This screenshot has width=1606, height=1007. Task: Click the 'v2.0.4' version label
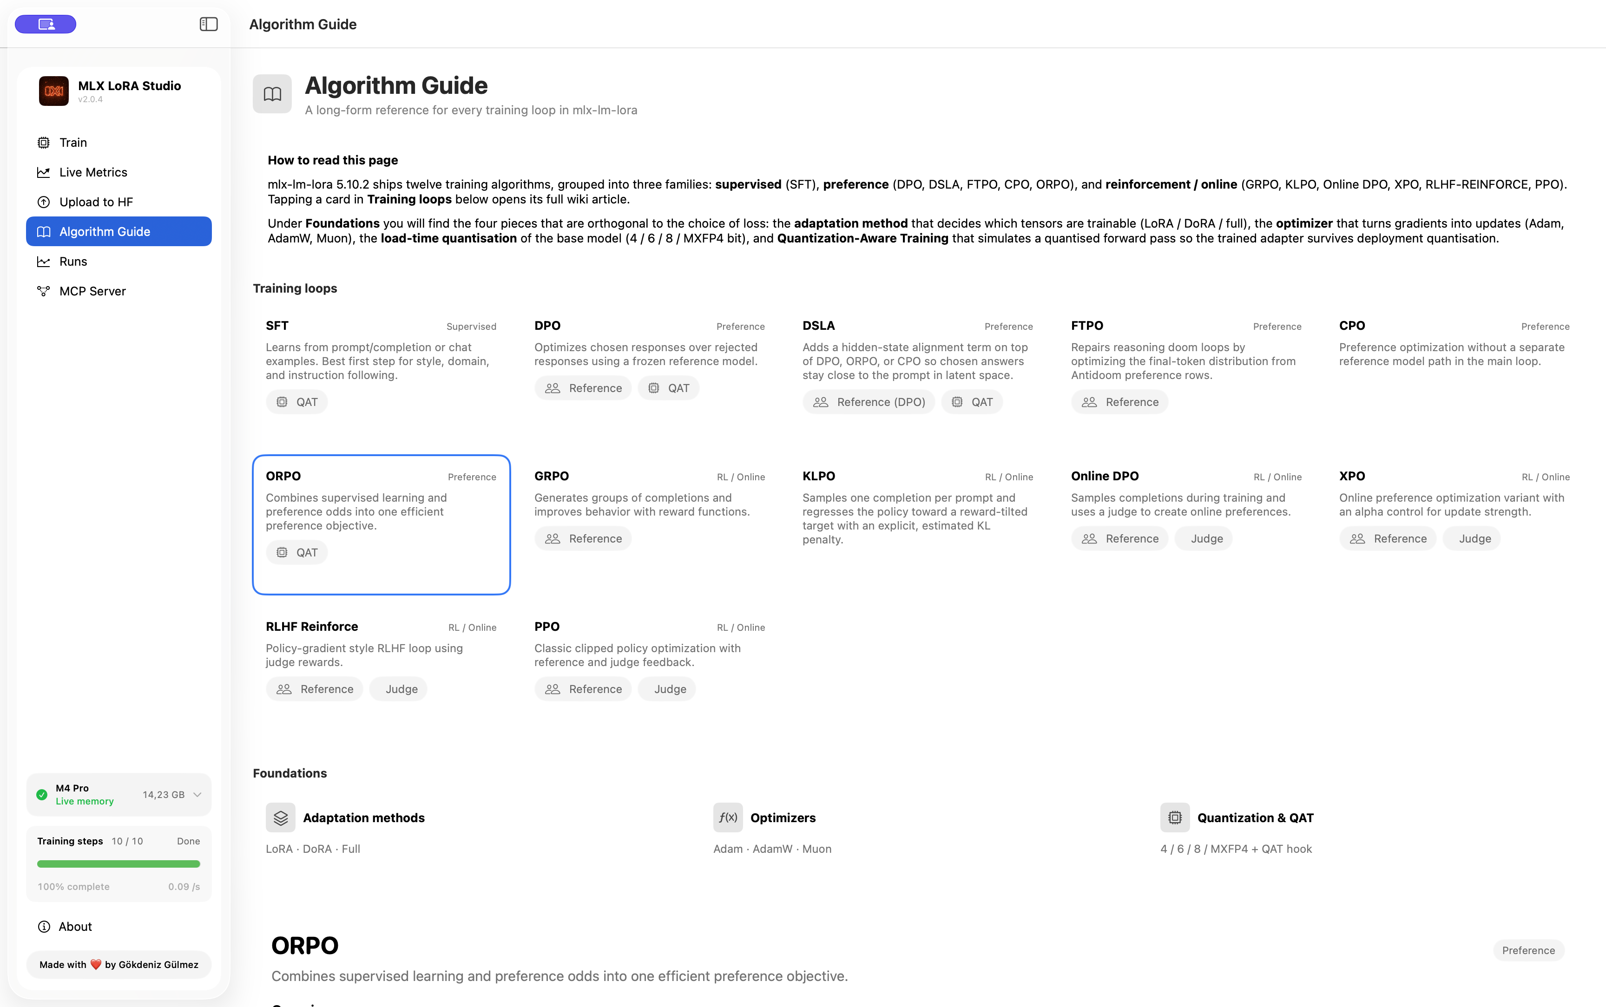point(90,99)
